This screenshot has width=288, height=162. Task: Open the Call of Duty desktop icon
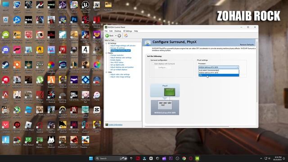click(74, 96)
